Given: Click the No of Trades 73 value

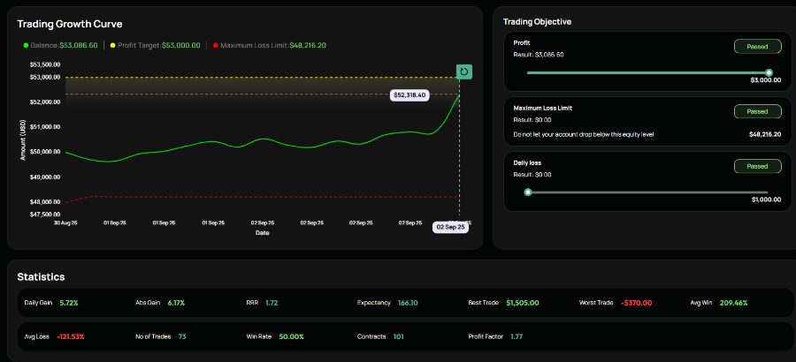Looking at the screenshot, I should (181, 336).
